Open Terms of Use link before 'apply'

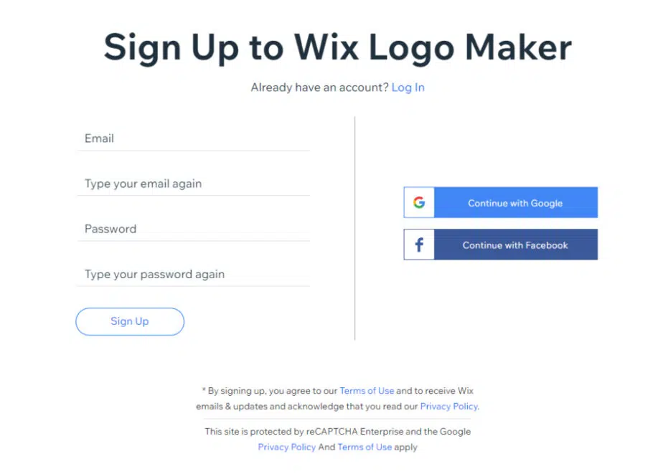pos(365,447)
